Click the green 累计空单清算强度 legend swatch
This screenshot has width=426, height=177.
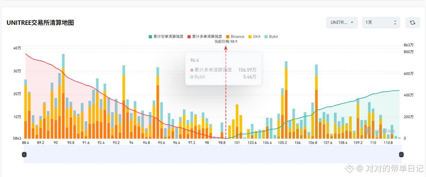point(150,37)
